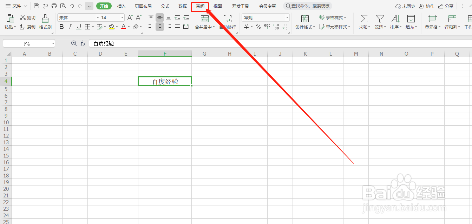Open the font size dropdown 14
Viewport: 472px width, 224px height.
[122, 17]
